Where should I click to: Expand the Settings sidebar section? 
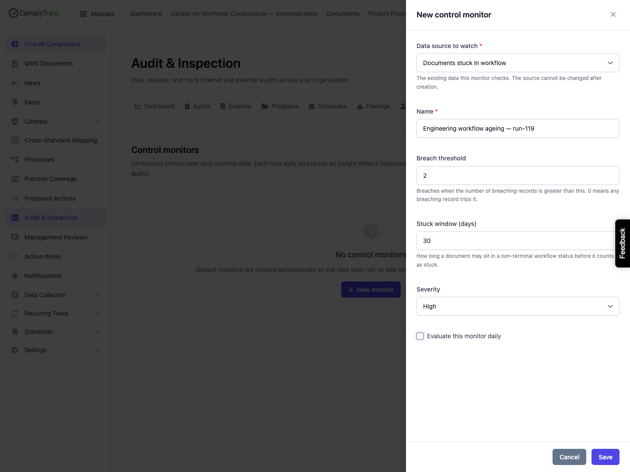[97, 350]
